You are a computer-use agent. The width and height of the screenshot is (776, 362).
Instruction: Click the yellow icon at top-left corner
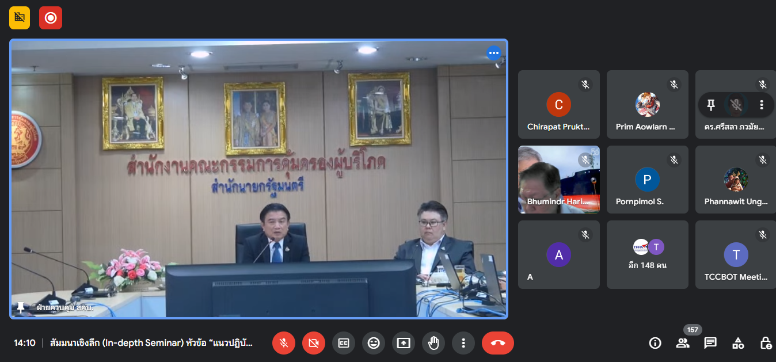20,18
